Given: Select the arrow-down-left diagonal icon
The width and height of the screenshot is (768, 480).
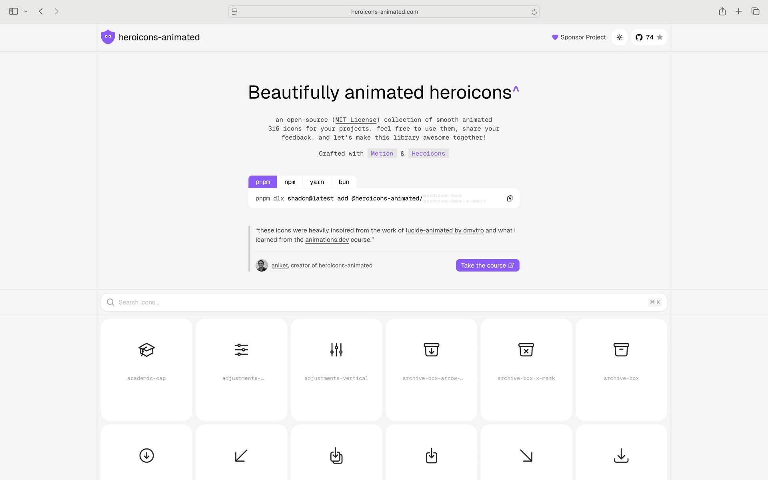Looking at the screenshot, I should point(241,456).
